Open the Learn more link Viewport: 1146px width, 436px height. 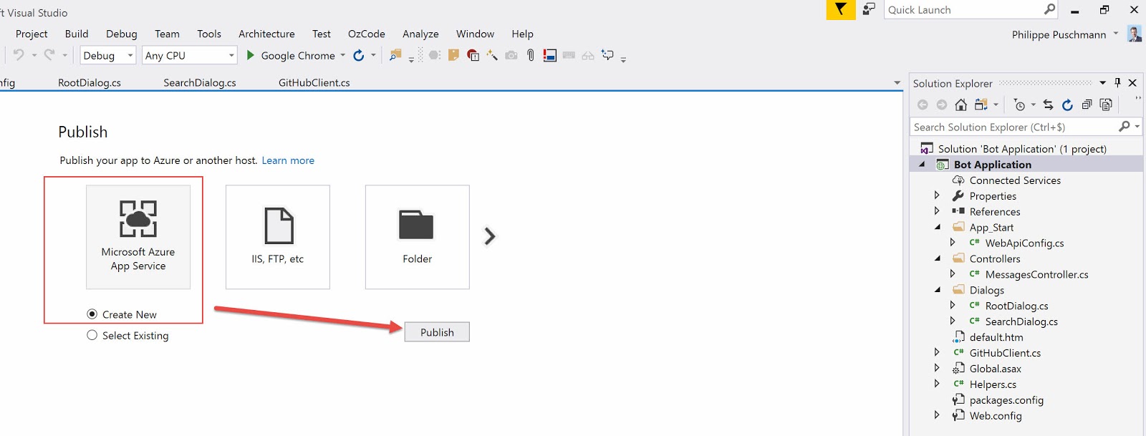pyautogui.click(x=288, y=160)
